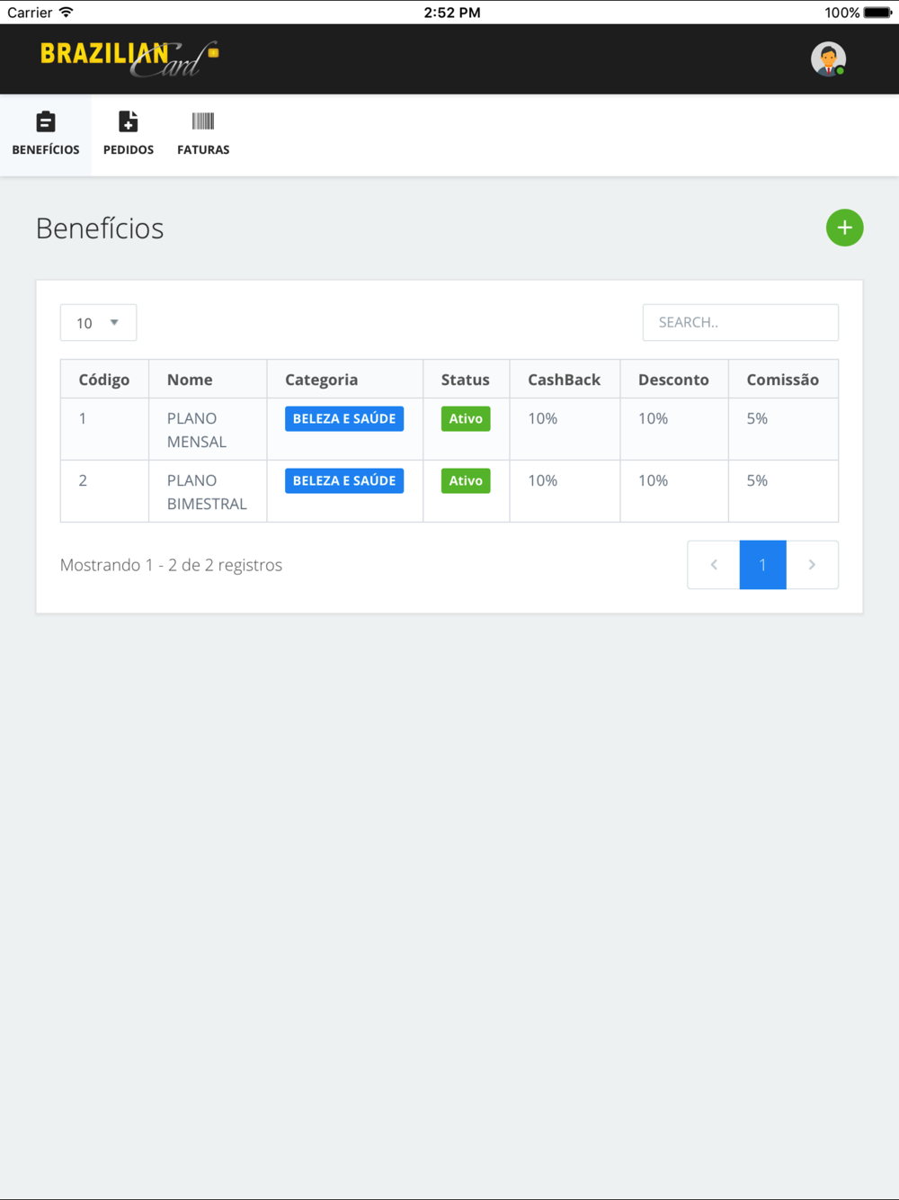
Task: Click the Ativo badge for Plano Bimestral
Action: pyautogui.click(x=466, y=481)
